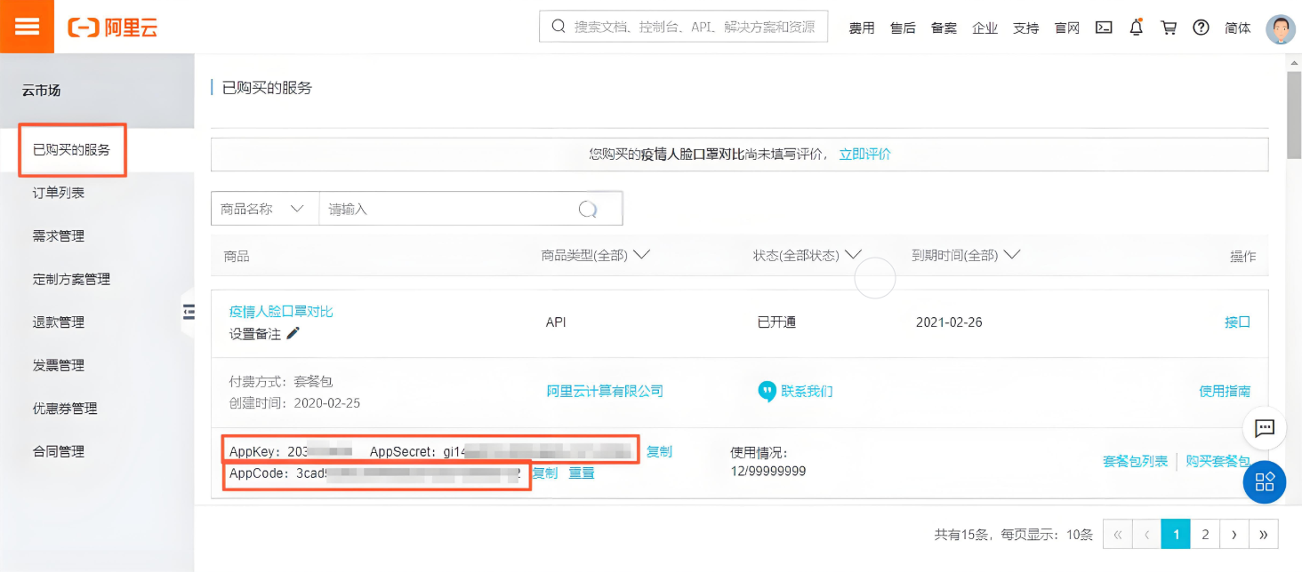Image resolution: width=1302 pixels, height=572 pixels.
Task: Go to last page of pagination
Action: point(1264,534)
